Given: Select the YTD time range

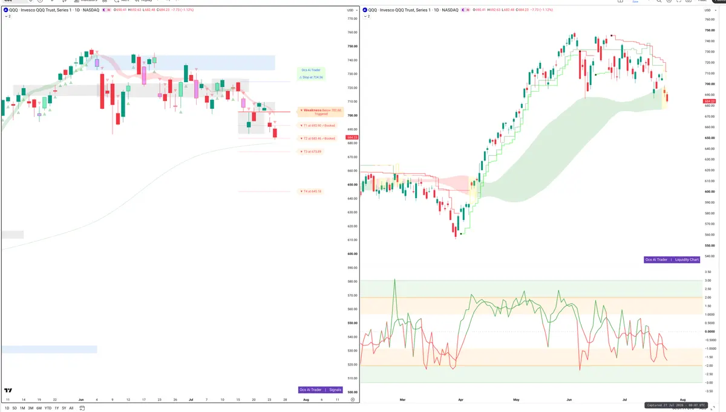Looking at the screenshot, I should click(x=48, y=408).
